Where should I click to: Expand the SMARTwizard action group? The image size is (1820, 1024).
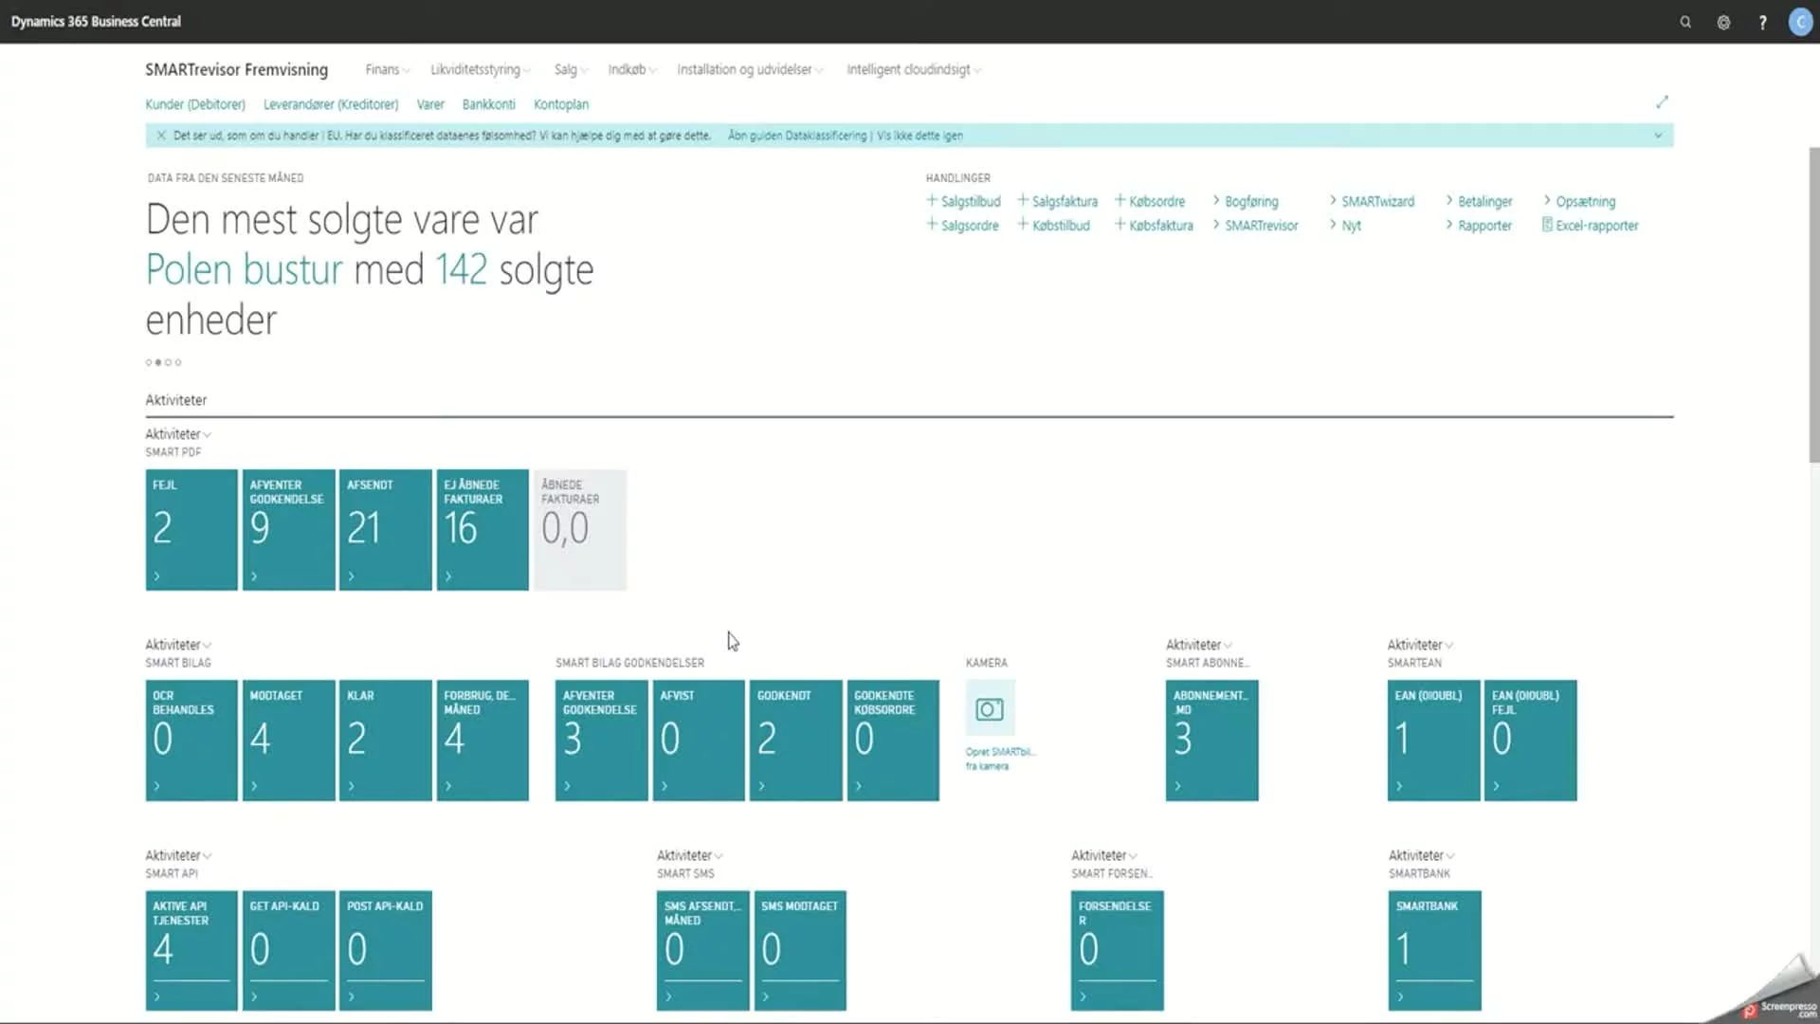1372,201
